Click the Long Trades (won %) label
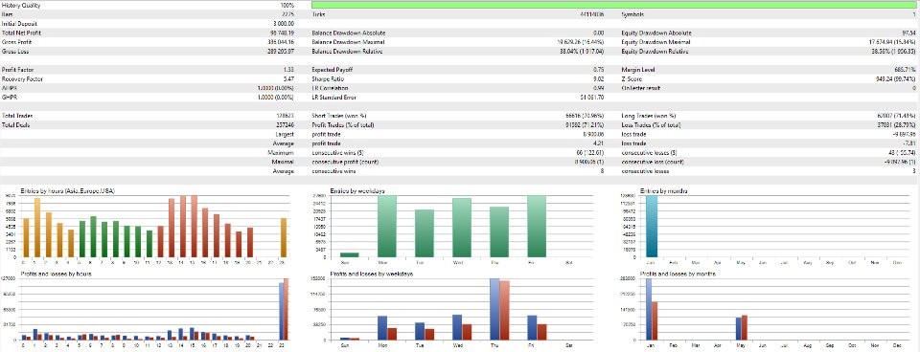Viewport: 920px width, 352px height. tap(649, 116)
